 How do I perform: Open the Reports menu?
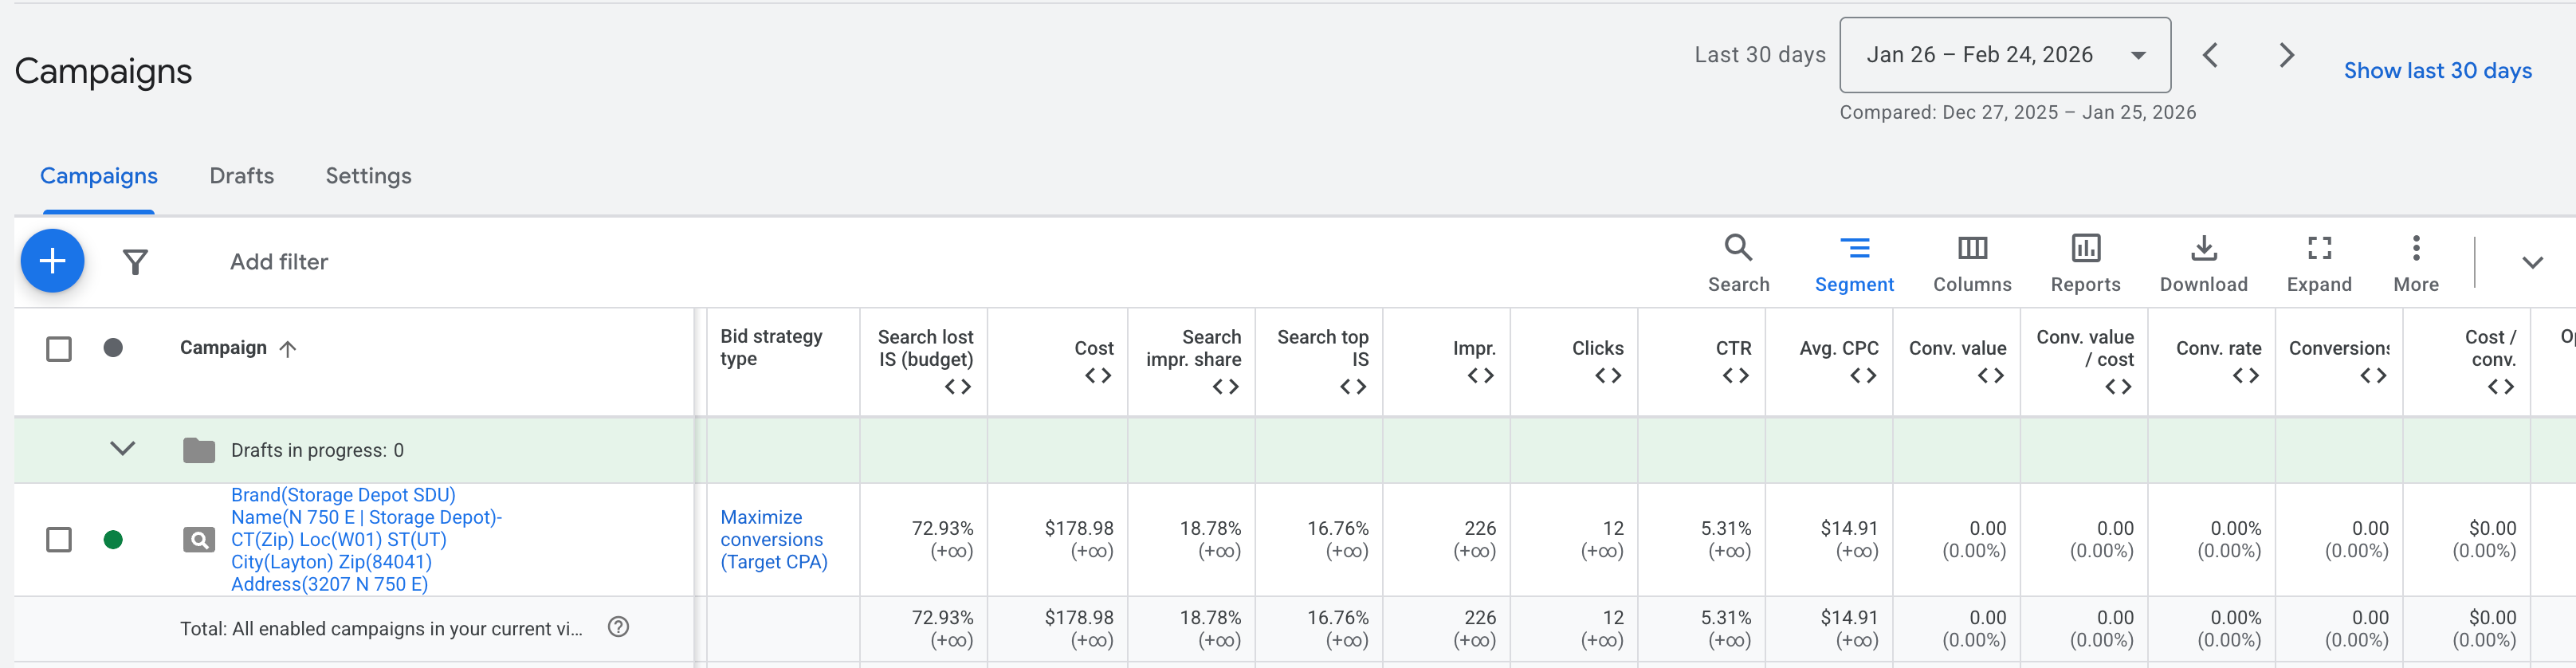coord(2085,263)
